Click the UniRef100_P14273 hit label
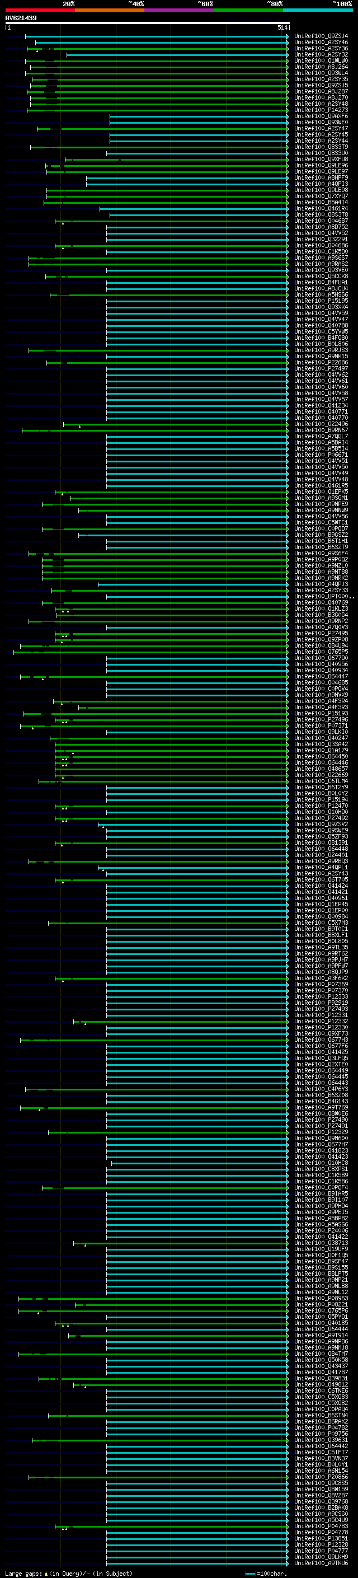Screen dimensions: 358x1578 tap(321, 110)
